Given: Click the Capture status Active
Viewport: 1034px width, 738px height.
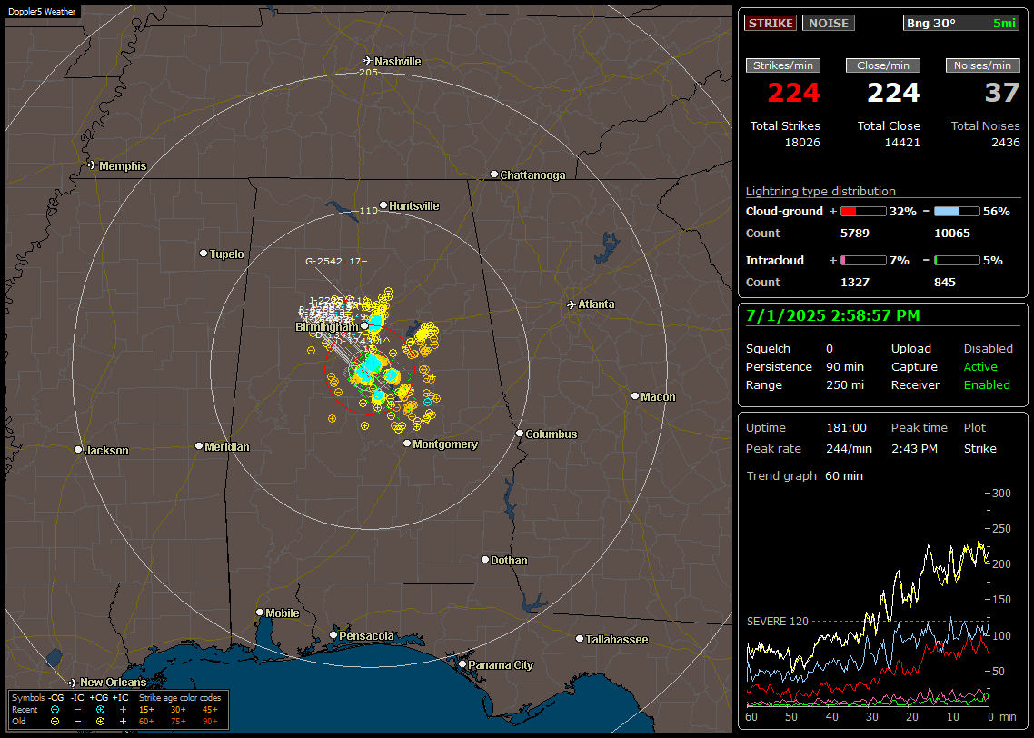Looking at the screenshot, I should 980,366.
